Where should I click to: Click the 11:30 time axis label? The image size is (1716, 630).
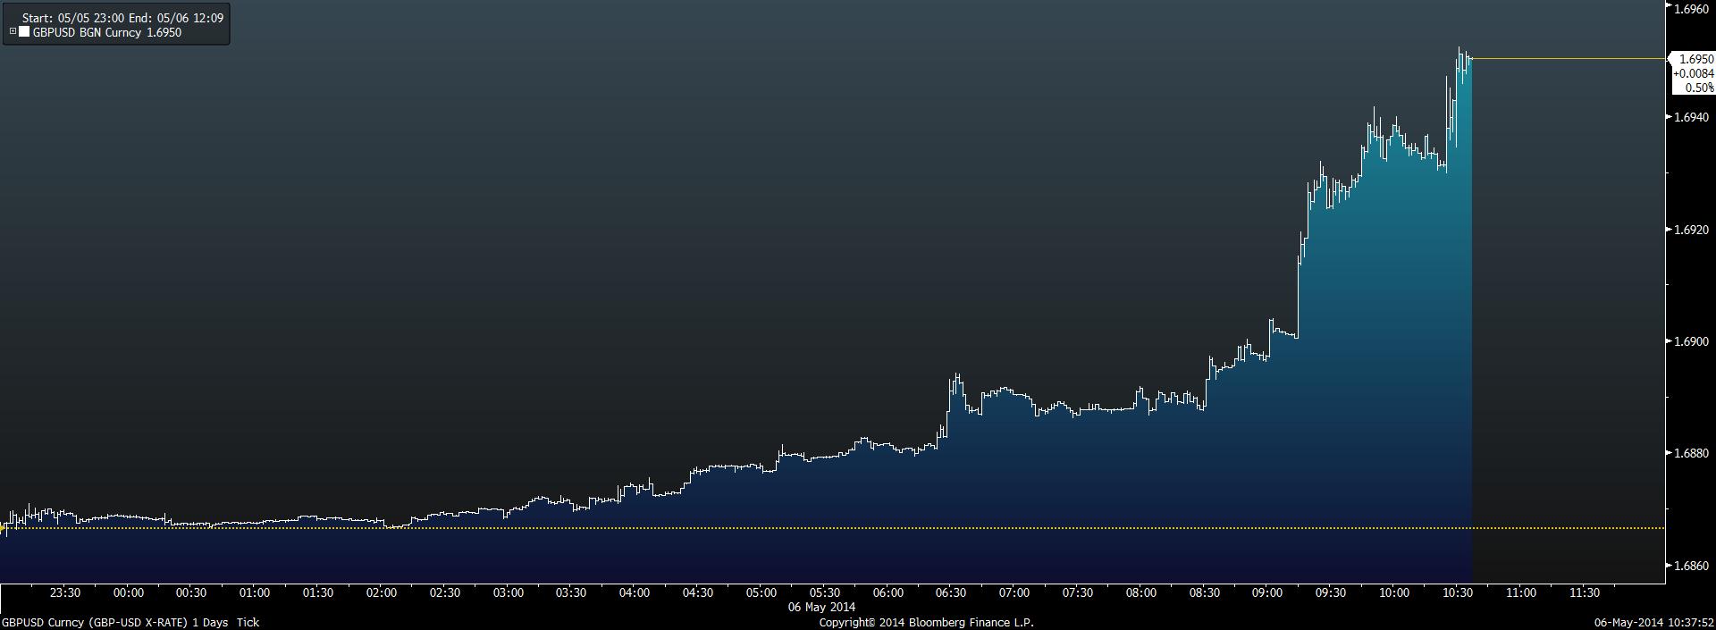[1585, 592]
